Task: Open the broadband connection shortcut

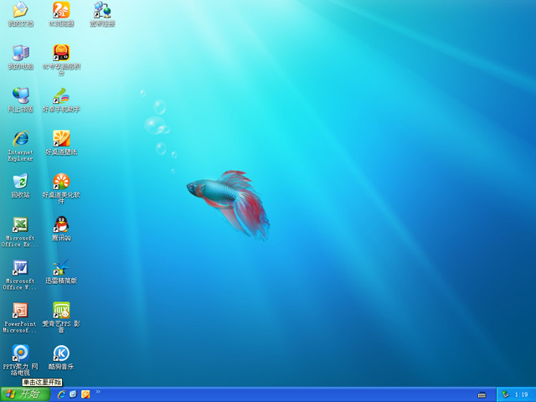Action: click(x=102, y=11)
